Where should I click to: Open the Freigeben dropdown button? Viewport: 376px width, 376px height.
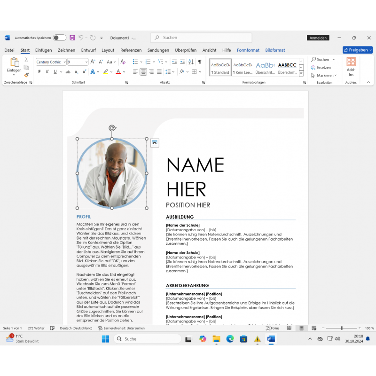click(358, 50)
